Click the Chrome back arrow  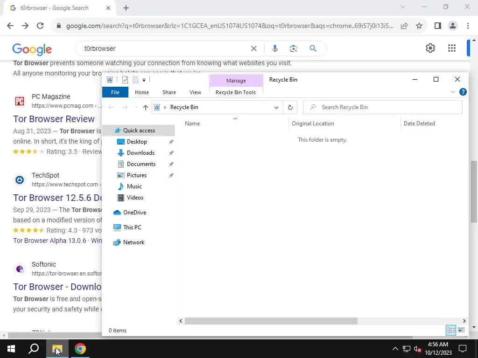point(10,26)
